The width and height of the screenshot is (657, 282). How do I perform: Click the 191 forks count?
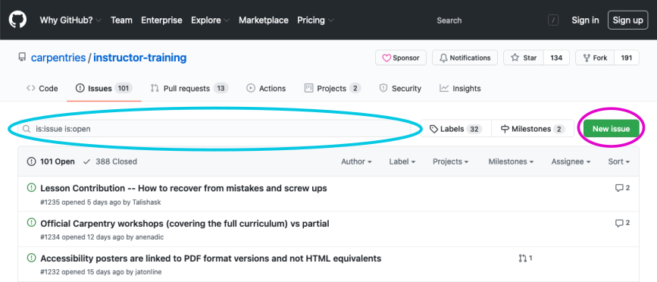(x=627, y=58)
